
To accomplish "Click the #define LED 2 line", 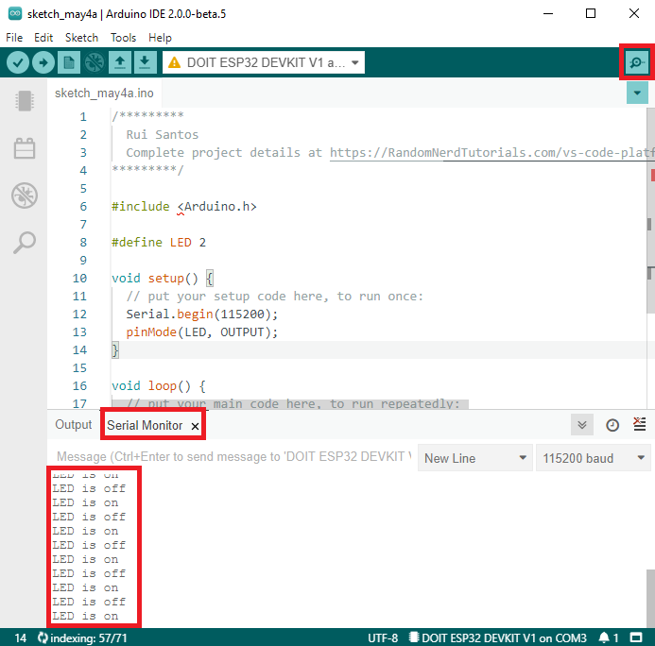I will click(x=159, y=243).
